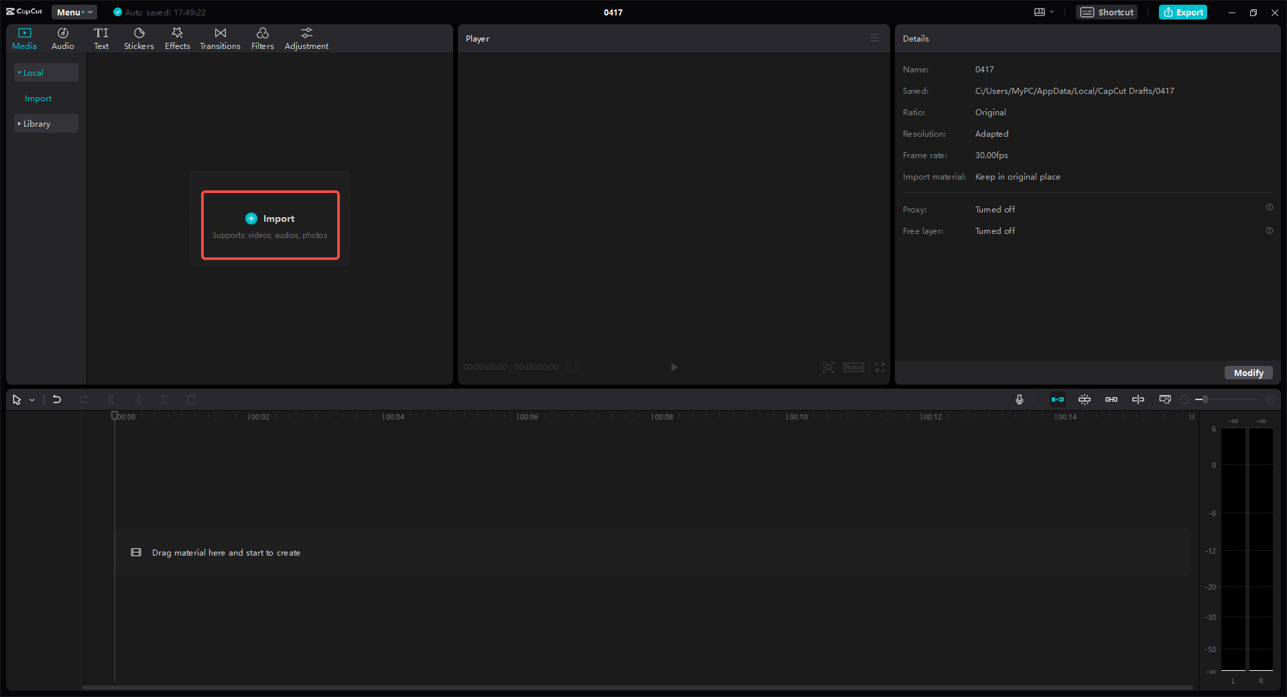Undo the last action
1287x697 pixels.
[57, 399]
